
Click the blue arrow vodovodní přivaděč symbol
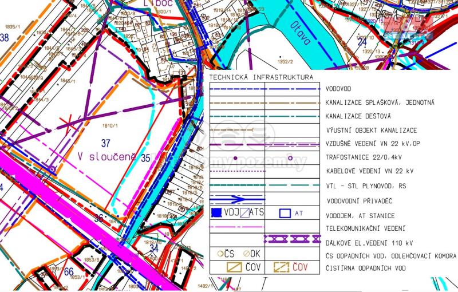[236, 200]
